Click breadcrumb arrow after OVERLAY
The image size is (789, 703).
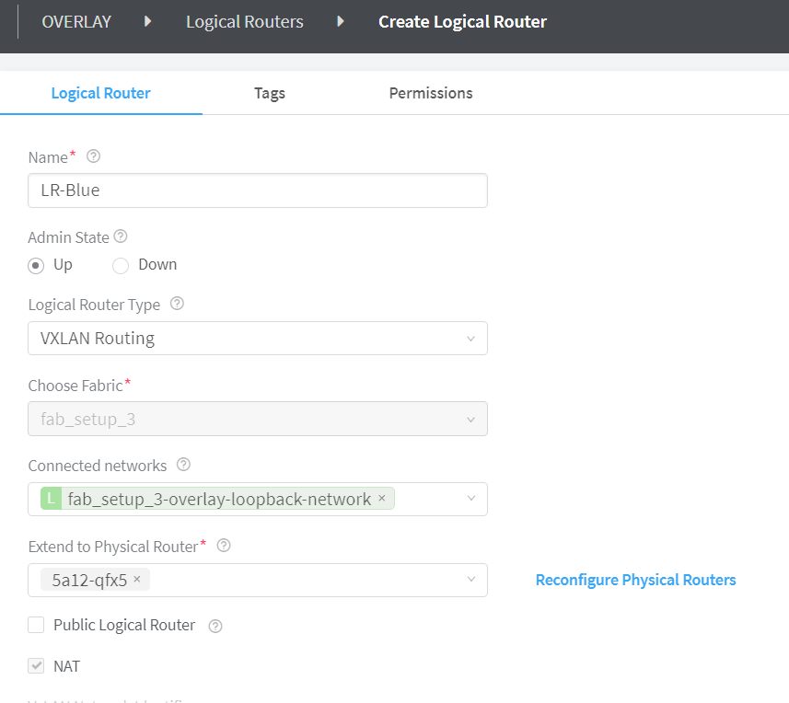(x=147, y=21)
